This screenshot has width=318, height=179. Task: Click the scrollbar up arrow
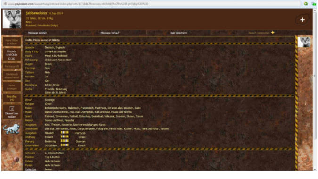click(315, 10)
